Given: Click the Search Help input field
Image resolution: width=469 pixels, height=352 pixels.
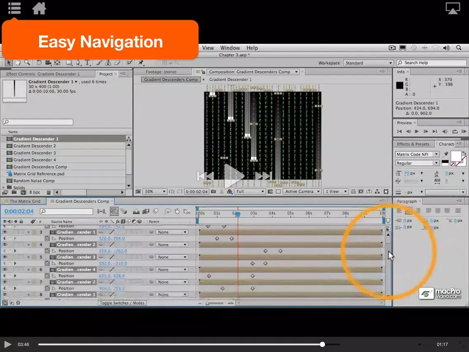Looking at the screenshot, I should pos(431,63).
